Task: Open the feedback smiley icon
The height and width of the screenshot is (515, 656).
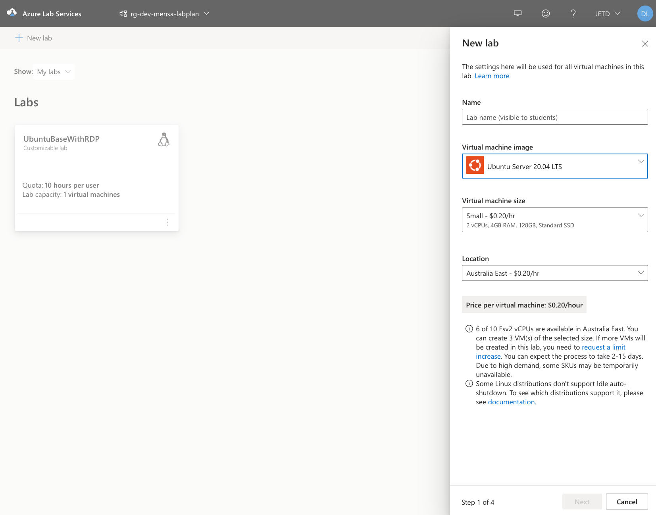Action: 546,13
